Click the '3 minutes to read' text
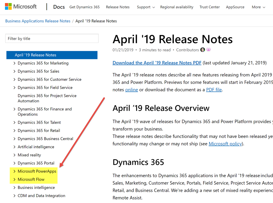Screen dimensions: 273x203 [x=155, y=50]
